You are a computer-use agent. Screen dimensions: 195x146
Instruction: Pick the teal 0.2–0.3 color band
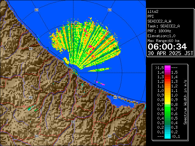(x=168, y=127)
